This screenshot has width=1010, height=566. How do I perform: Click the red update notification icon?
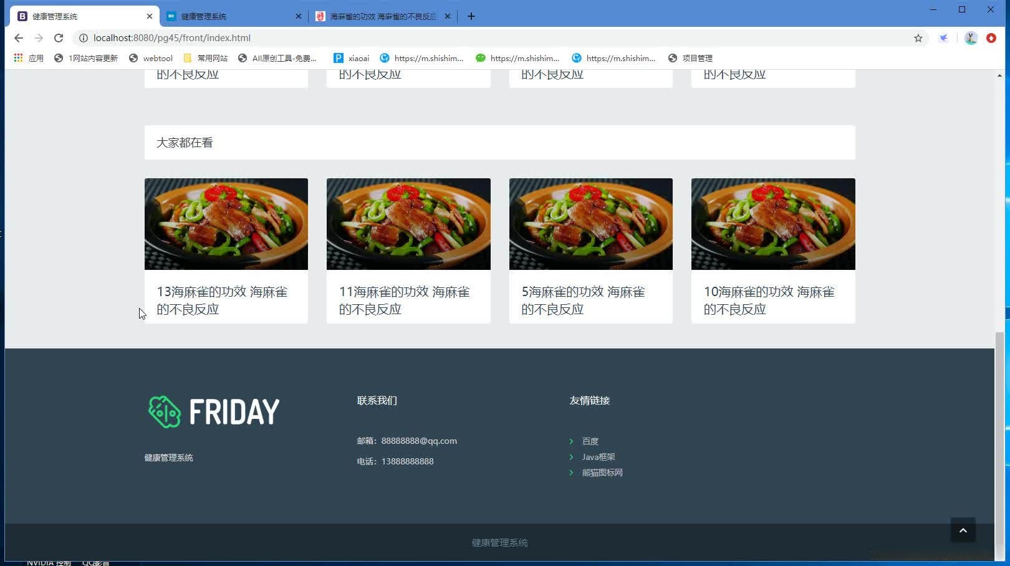[x=991, y=38]
